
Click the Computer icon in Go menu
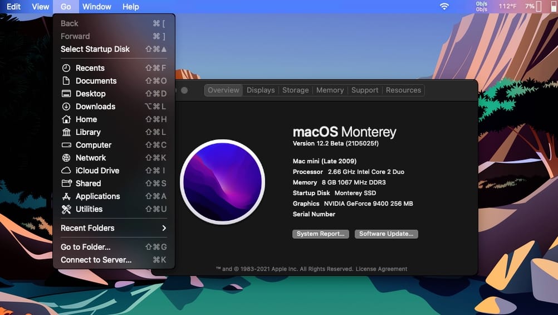(66, 145)
